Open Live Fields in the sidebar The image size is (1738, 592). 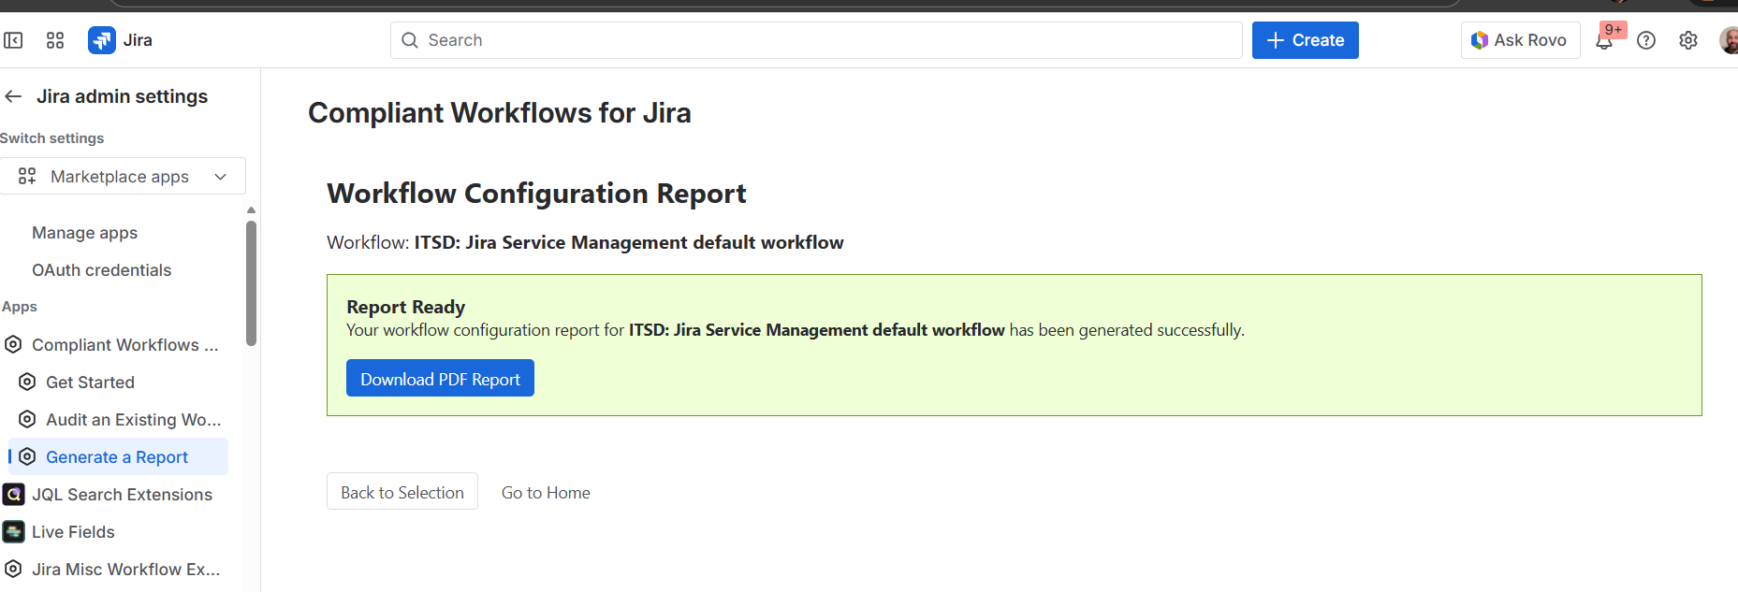[x=73, y=531]
